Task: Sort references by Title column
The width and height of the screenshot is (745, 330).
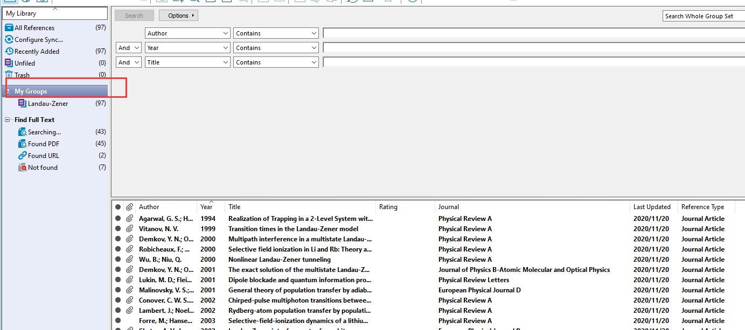Action: click(x=301, y=207)
